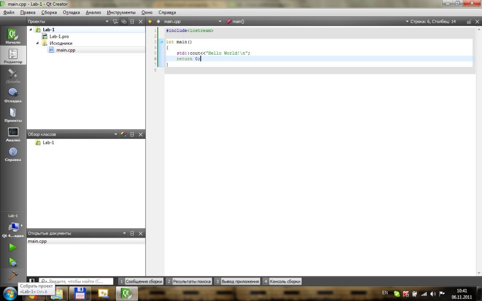This screenshot has height=301, width=482.
Task: Split the Обзор классов panel
Action: pos(132,134)
